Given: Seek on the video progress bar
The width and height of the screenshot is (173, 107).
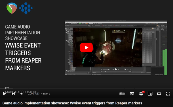Looking at the screenshot, I should coord(87,89).
